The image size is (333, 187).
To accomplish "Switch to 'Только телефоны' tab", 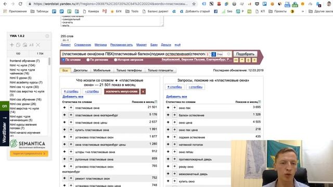I will tap(129, 71).
